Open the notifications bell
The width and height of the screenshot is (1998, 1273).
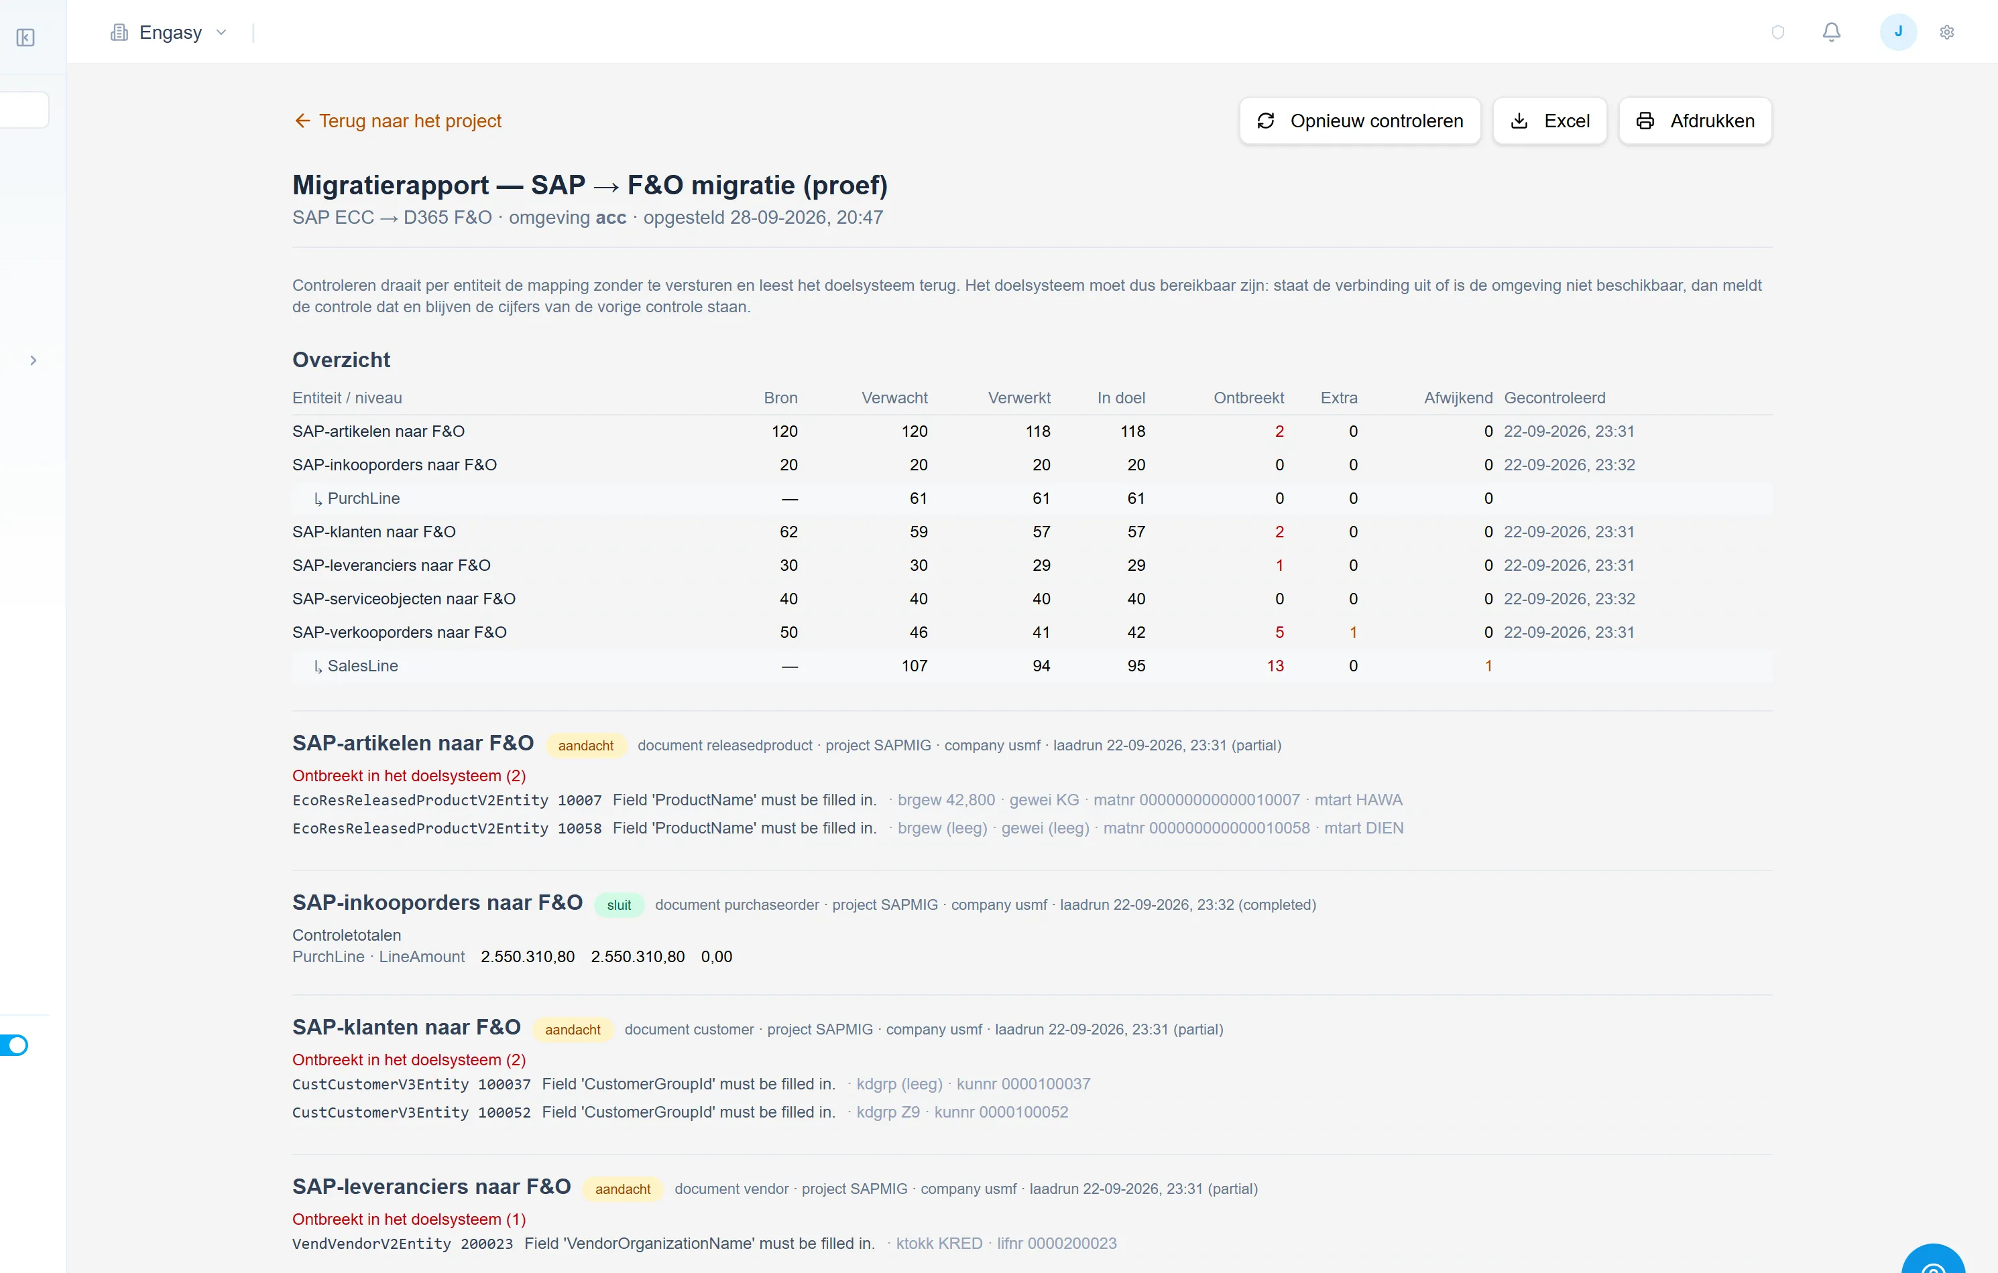pyautogui.click(x=1831, y=32)
